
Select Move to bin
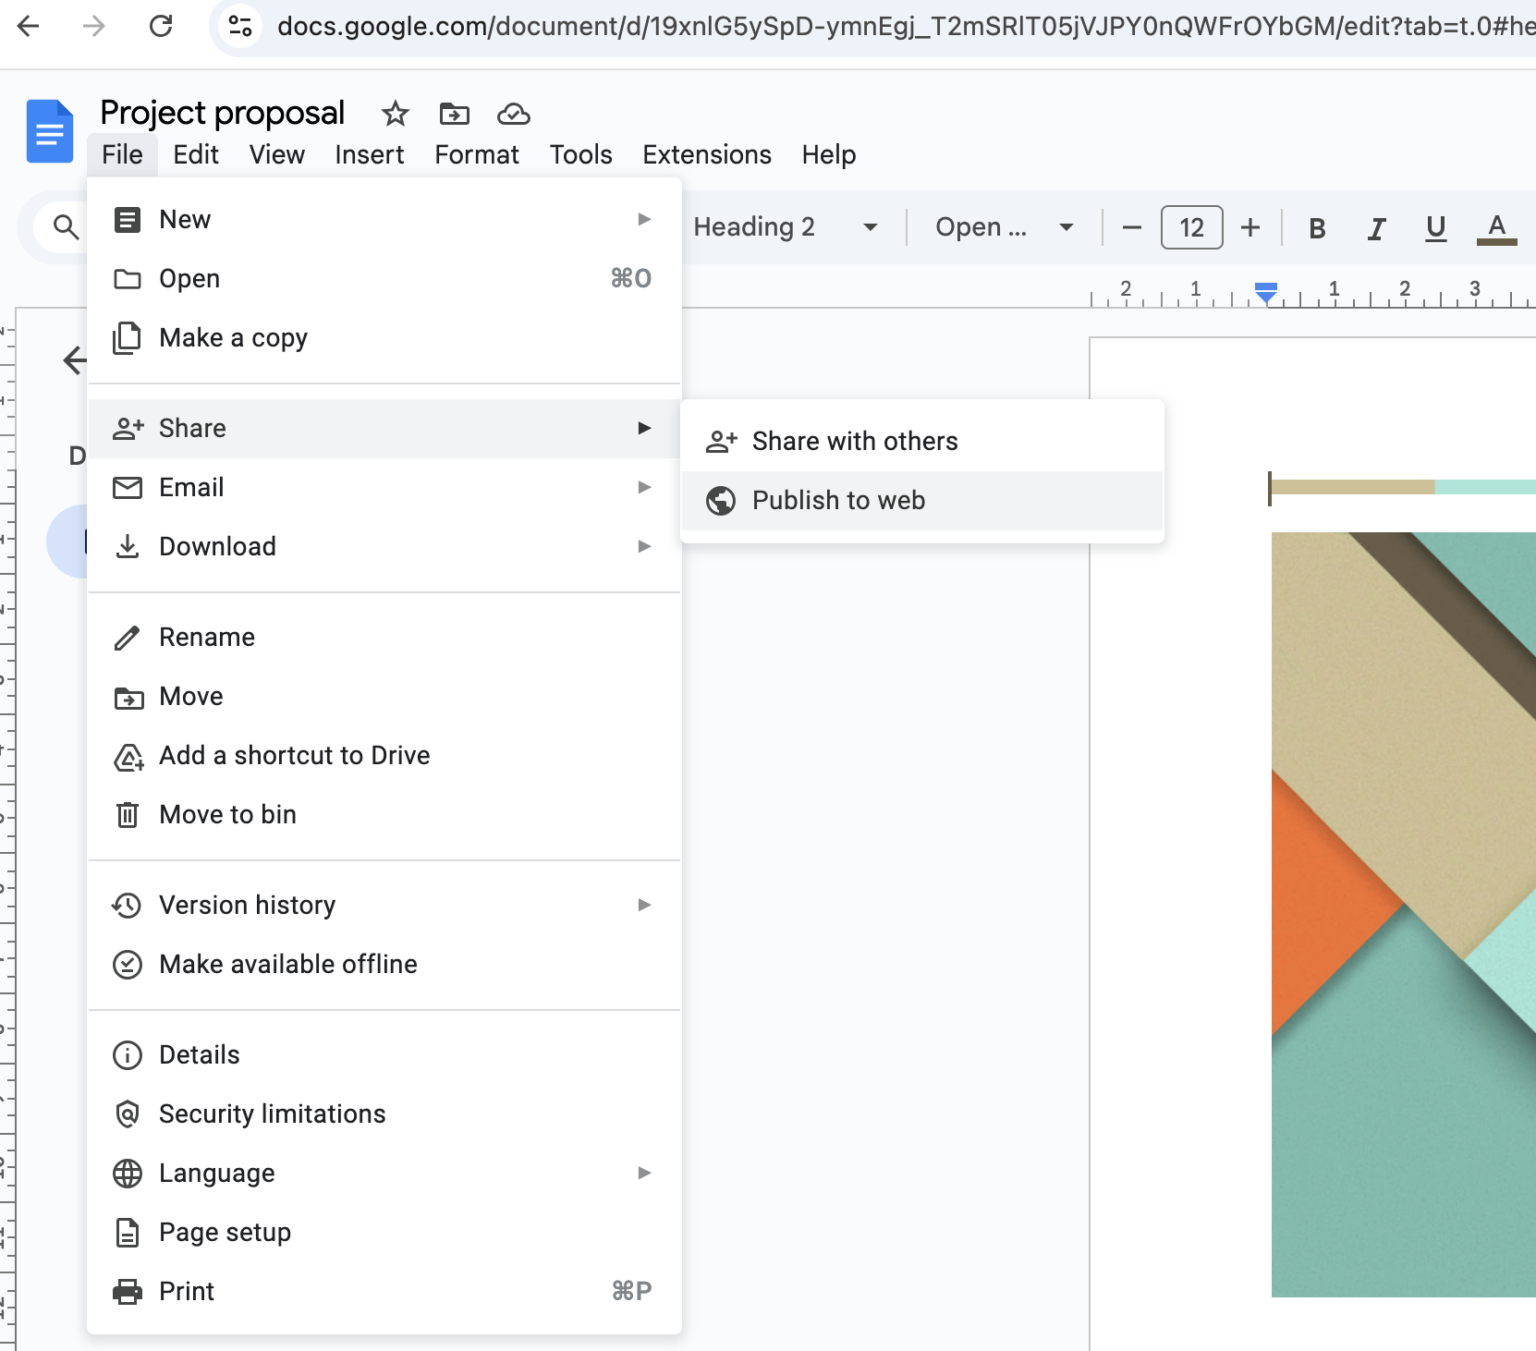click(x=227, y=814)
